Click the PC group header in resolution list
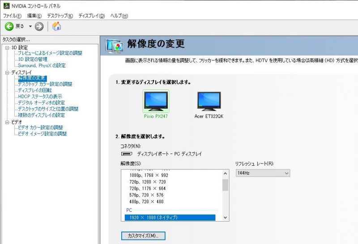Viewport: 358px width, 244px height. pyautogui.click(x=129, y=210)
